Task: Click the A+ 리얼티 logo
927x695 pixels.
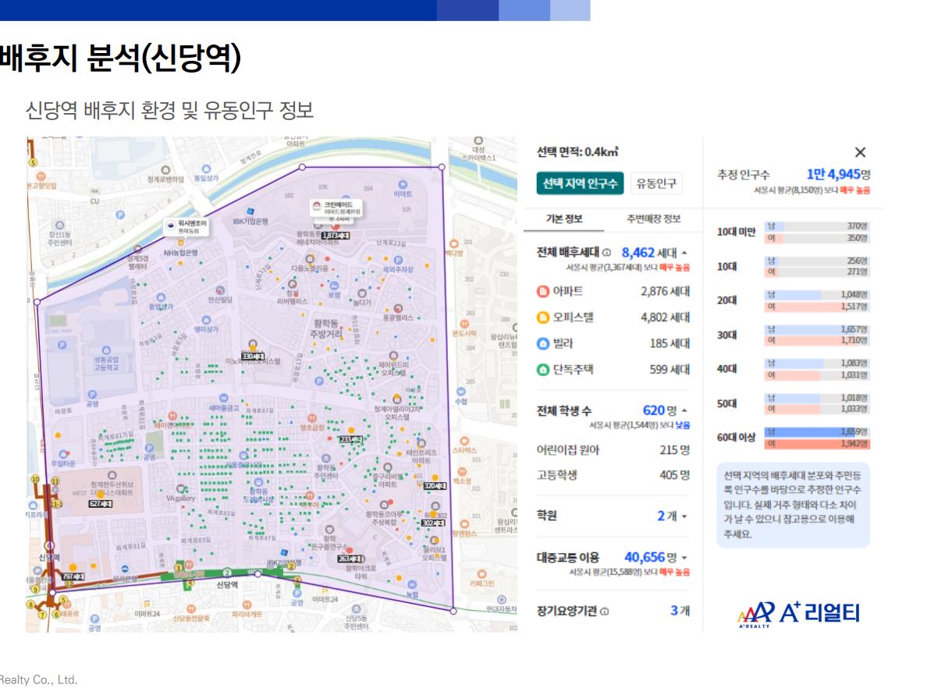Action: [799, 613]
